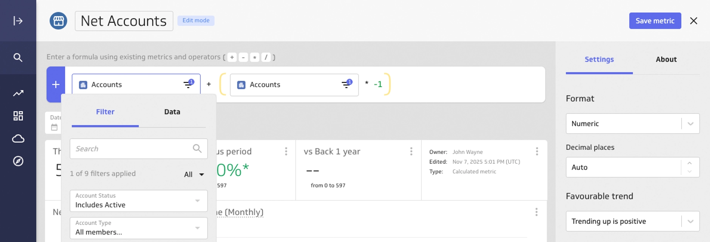
Task: Increase decimal places with up arrow
Action: point(690,163)
